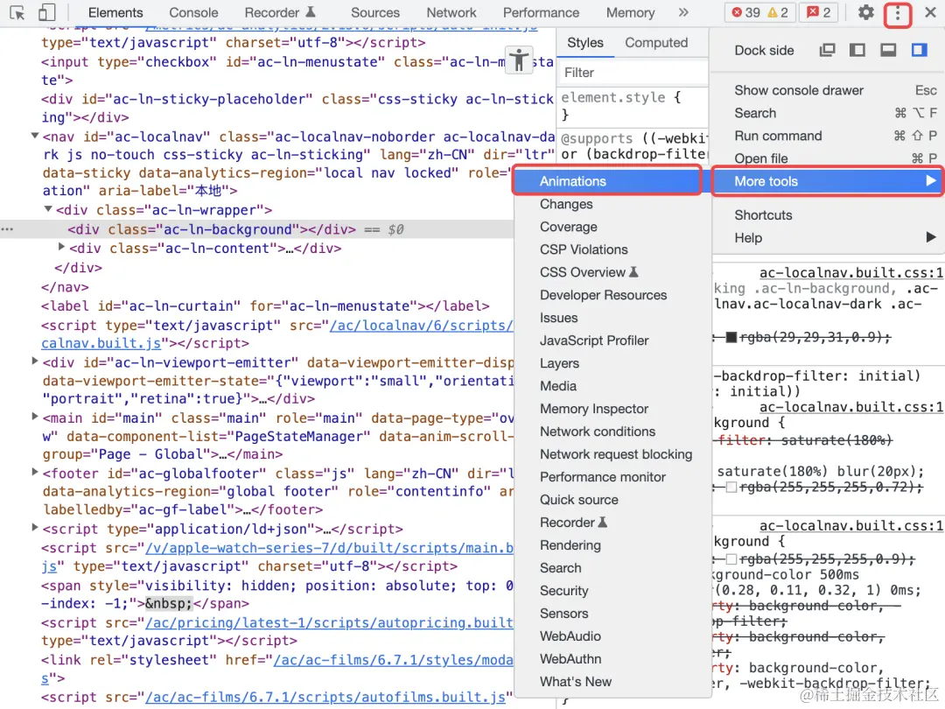Open Performance monitor tool

click(612, 477)
